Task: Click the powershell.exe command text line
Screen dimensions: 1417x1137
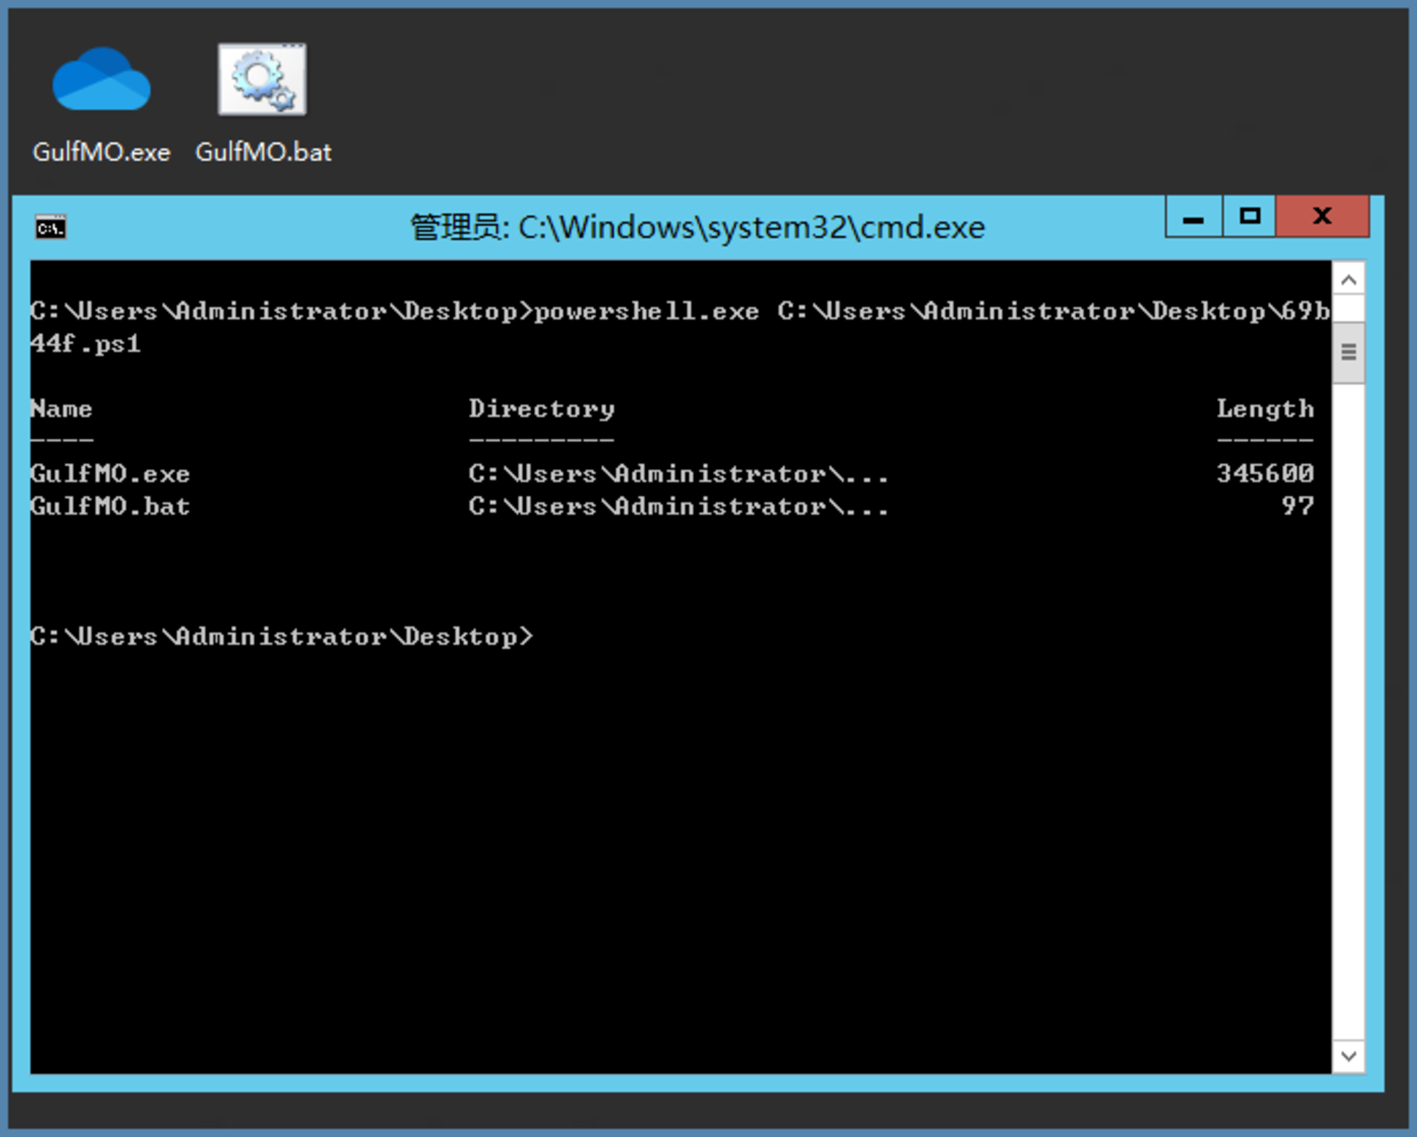Action: pyautogui.click(x=645, y=311)
